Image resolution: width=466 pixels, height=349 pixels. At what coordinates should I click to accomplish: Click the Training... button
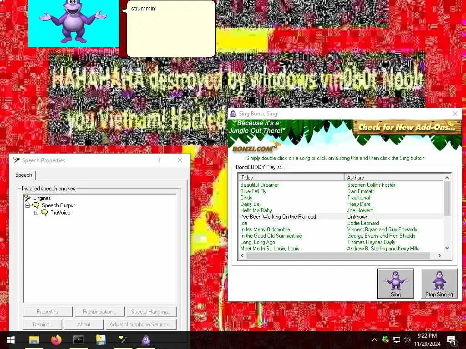tap(42, 324)
